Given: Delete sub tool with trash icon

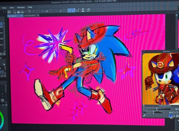Looking at the screenshot, I should 4,54.
